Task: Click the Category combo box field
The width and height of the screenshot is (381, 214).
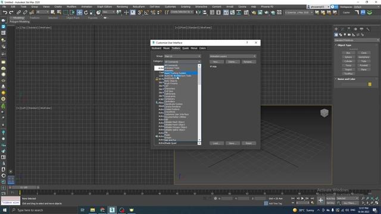Action: click(x=182, y=62)
